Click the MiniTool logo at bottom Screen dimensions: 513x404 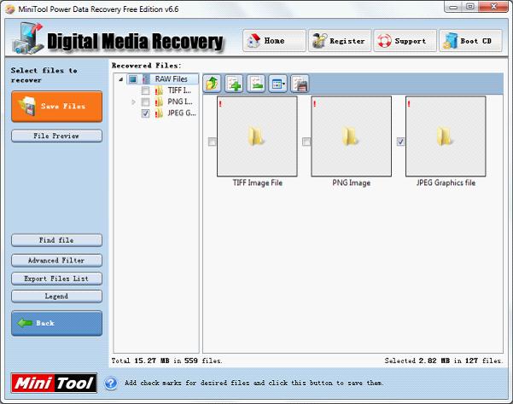tap(54, 383)
